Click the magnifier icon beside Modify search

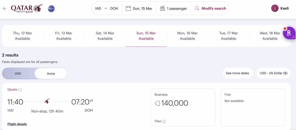point(197,8)
